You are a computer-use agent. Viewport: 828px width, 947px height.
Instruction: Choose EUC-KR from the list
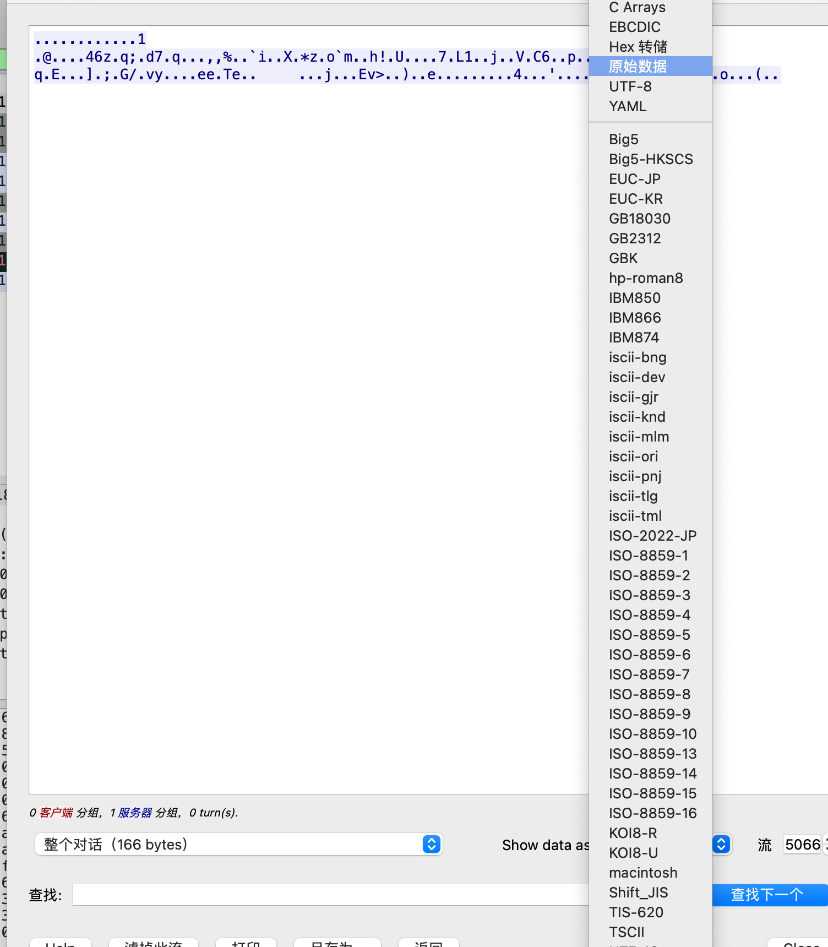(x=635, y=199)
